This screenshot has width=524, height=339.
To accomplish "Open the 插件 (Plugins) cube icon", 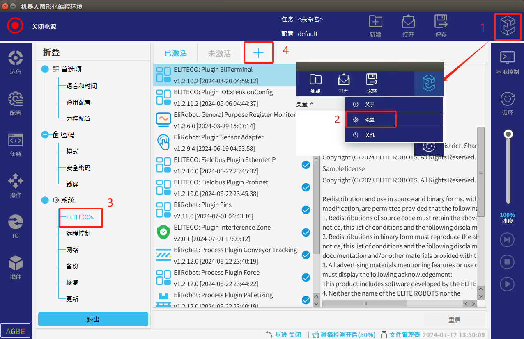I will 16,267.
